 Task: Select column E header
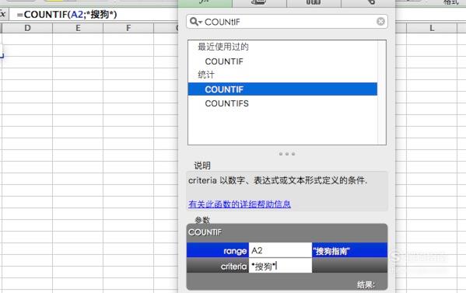tap(78, 28)
